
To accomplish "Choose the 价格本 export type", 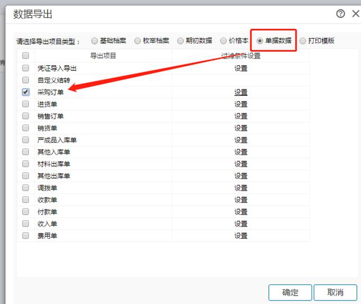I will 223,41.
